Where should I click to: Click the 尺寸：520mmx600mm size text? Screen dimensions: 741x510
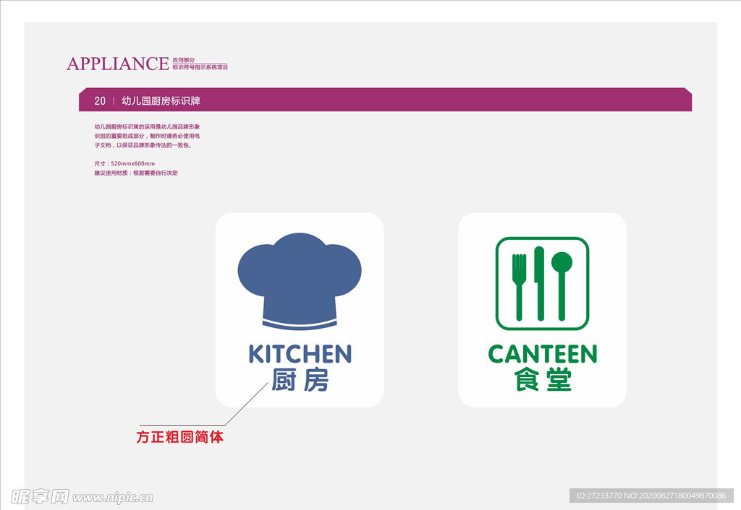click(124, 164)
